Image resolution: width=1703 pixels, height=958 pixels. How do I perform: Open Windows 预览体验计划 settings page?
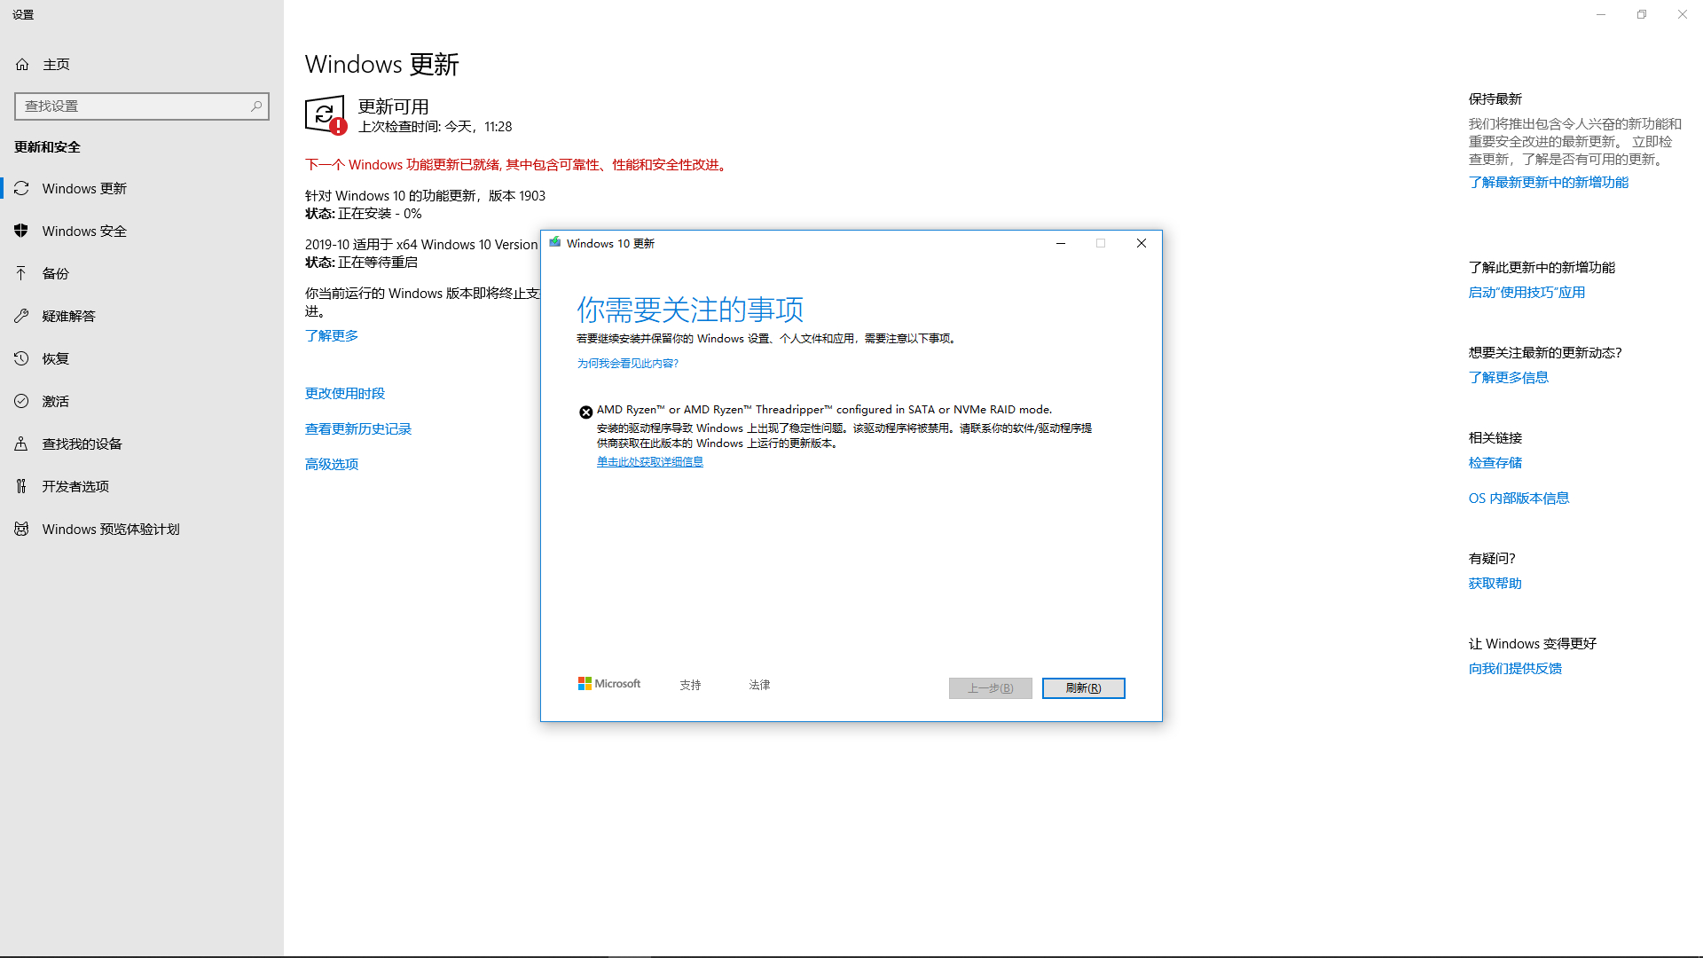142,530
